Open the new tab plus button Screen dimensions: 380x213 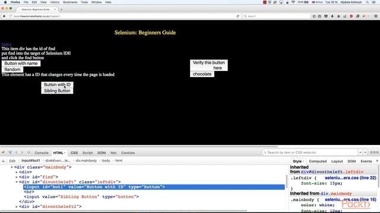pyautogui.click(x=61, y=9)
